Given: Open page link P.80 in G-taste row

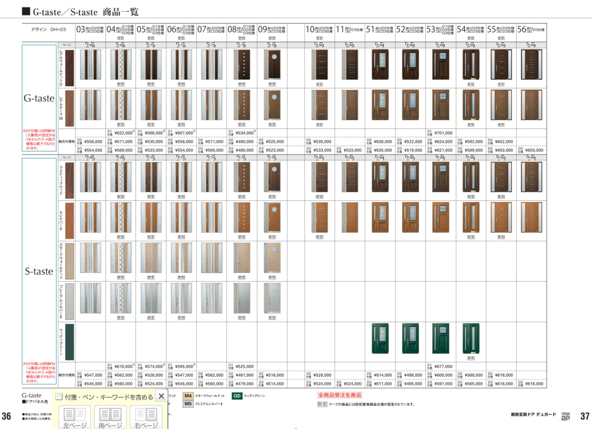Looking at the screenshot, I should pyautogui.click(x=319, y=45).
